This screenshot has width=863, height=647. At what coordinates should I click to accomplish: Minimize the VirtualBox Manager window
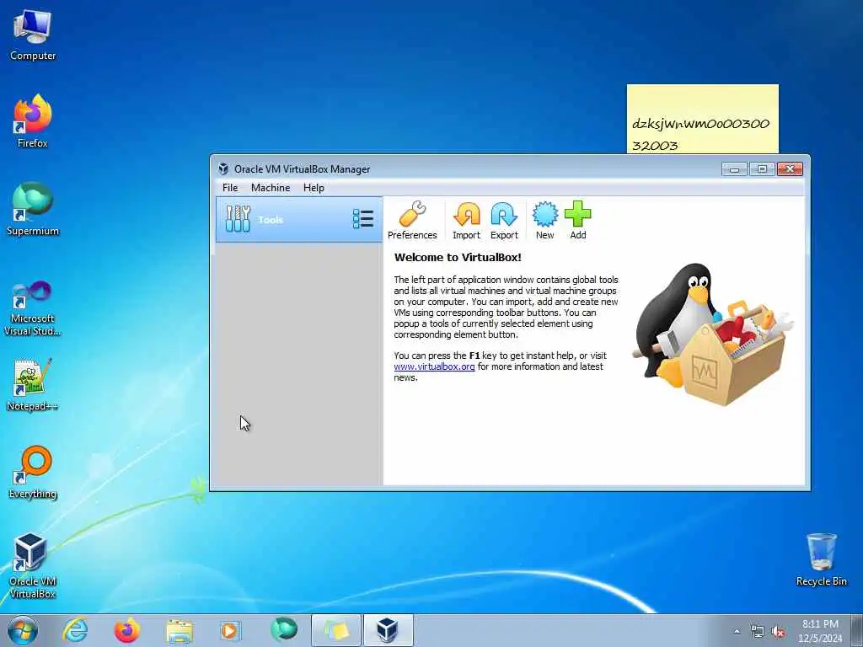click(734, 168)
